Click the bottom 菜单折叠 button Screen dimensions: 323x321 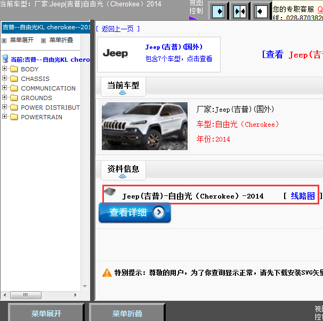point(127,313)
